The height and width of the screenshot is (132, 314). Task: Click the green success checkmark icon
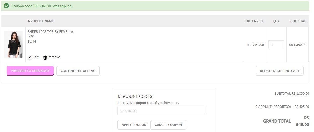pos(6,6)
